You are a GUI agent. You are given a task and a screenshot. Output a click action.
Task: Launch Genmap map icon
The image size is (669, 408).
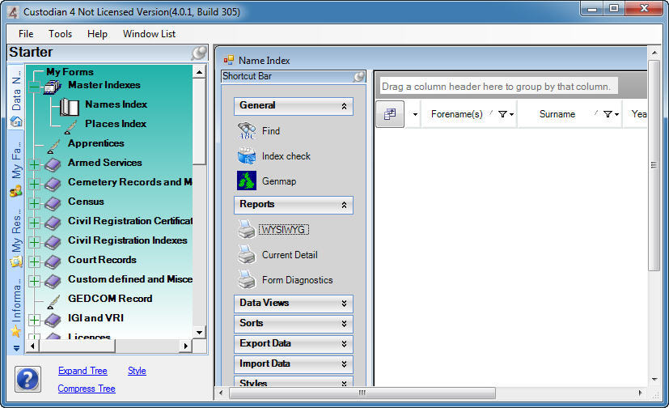tap(247, 181)
